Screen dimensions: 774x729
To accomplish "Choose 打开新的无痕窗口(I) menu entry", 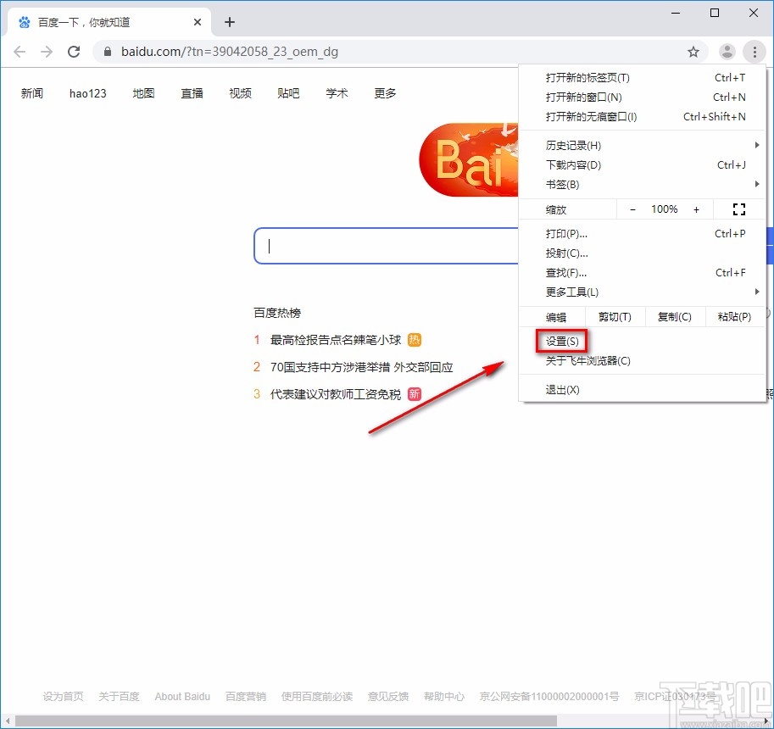I will 592,117.
